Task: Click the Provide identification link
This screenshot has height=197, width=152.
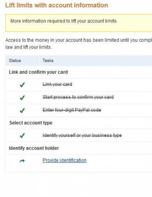Action: pos(65,160)
